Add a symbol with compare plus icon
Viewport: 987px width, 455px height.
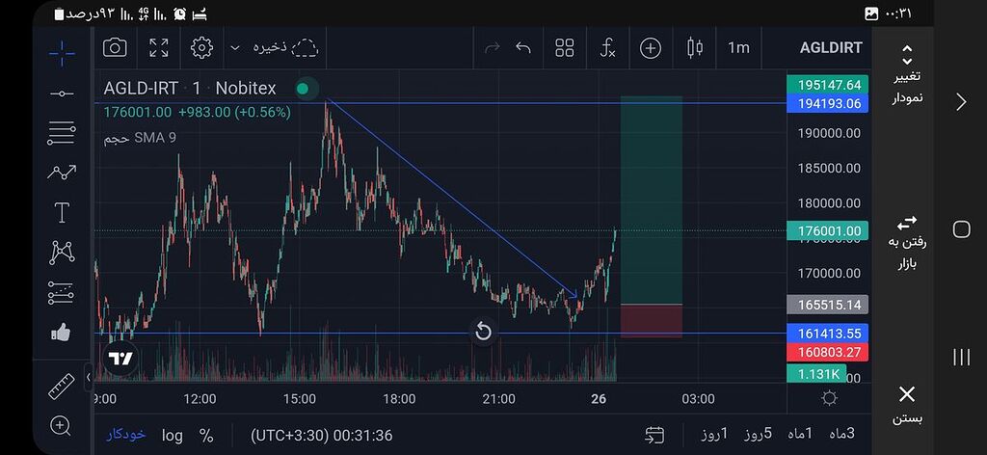651,47
